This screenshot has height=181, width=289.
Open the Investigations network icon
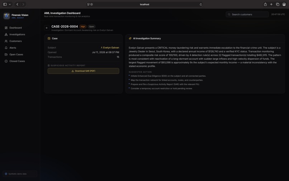point(6,34)
